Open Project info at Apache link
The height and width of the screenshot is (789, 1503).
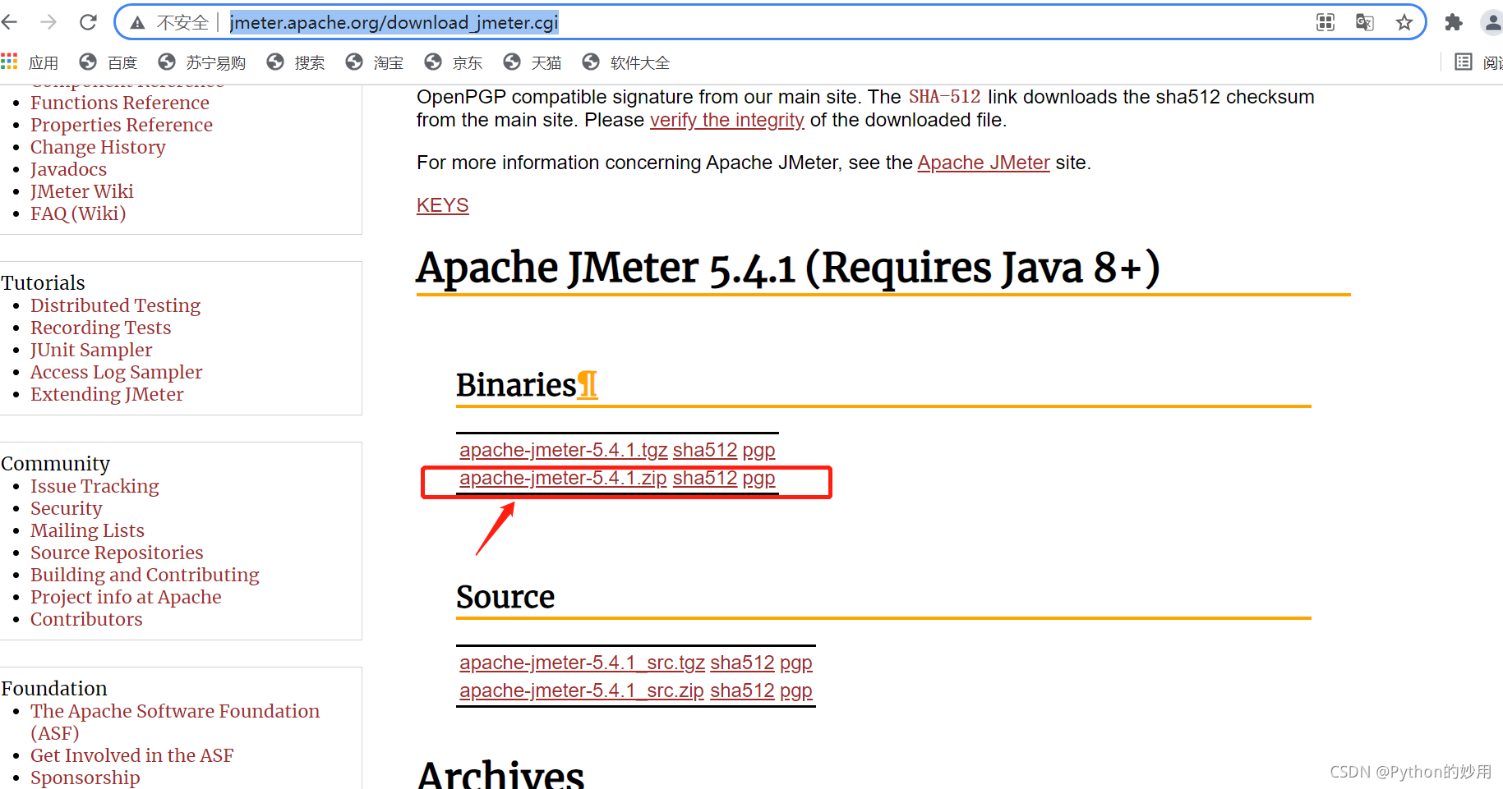(126, 597)
